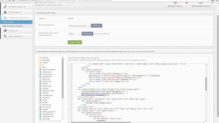Open the Утилиты section label
219x123 pixels.
(12, 31)
